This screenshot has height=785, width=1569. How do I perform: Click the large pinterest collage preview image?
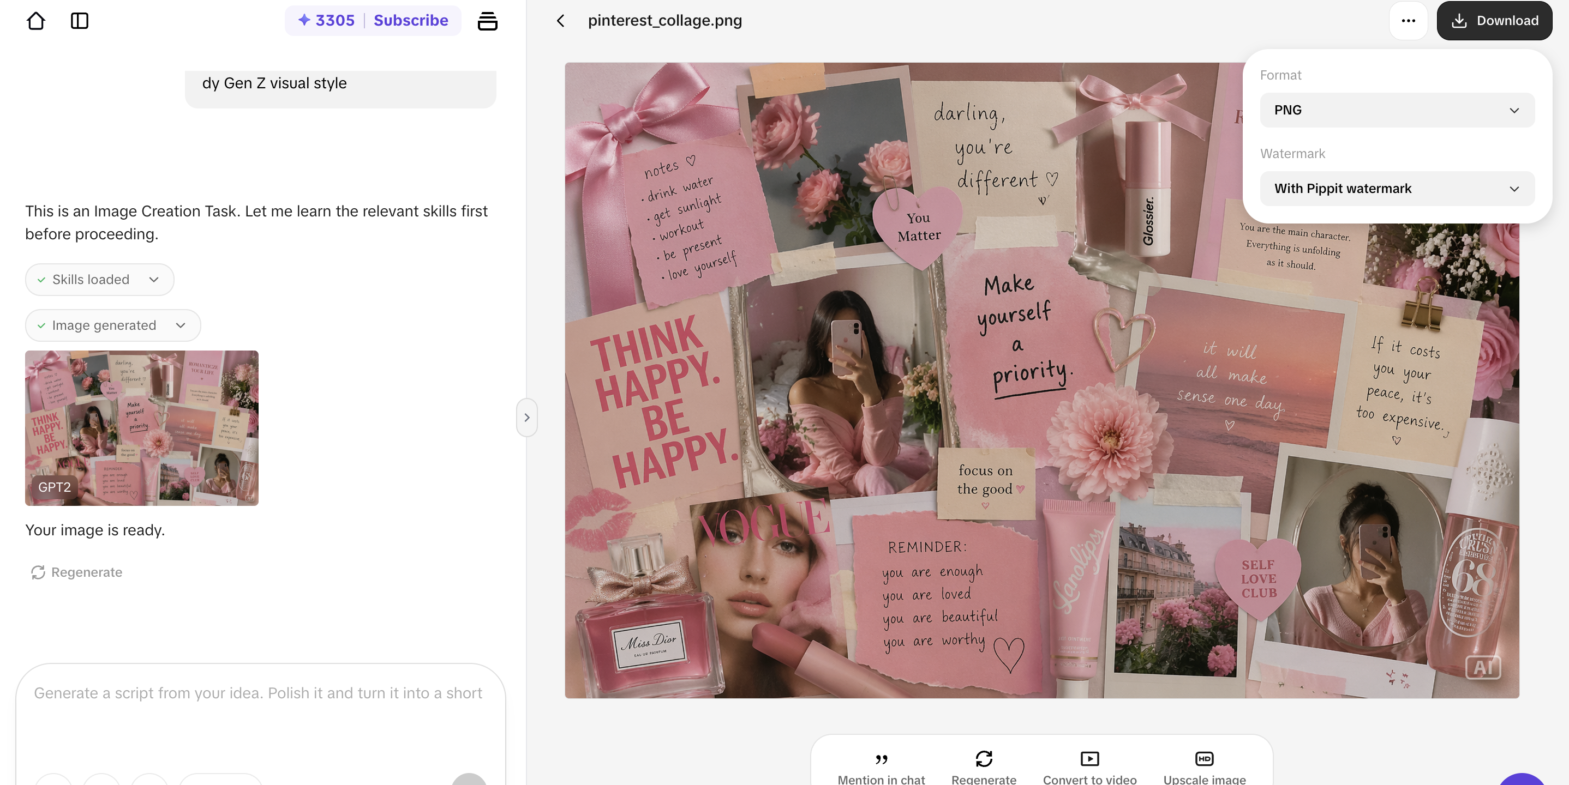(1041, 381)
